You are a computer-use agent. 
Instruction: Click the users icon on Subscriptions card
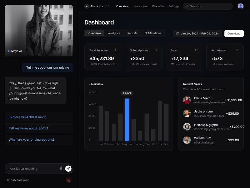[x=156, y=50]
